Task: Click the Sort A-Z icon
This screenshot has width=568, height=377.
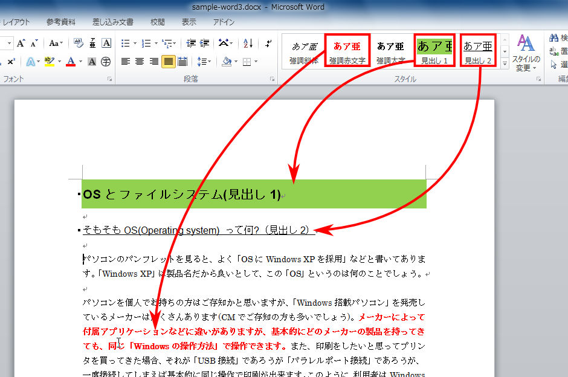Action: pyautogui.click(x=248, y=43)
